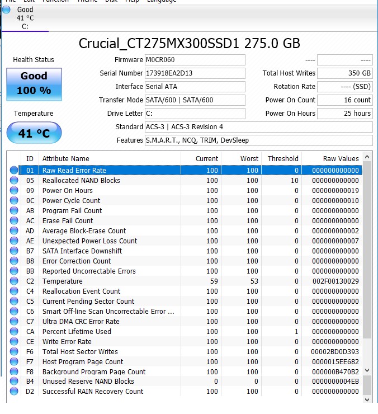Click the raw value 000000B470B2
Screen dimensions: 378x414
pos(336,371)
